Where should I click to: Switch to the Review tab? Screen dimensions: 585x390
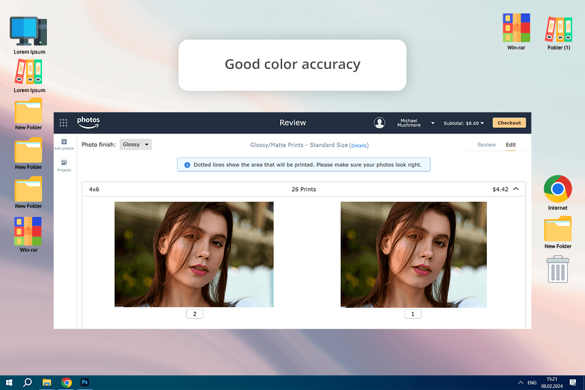coord(486,145)
